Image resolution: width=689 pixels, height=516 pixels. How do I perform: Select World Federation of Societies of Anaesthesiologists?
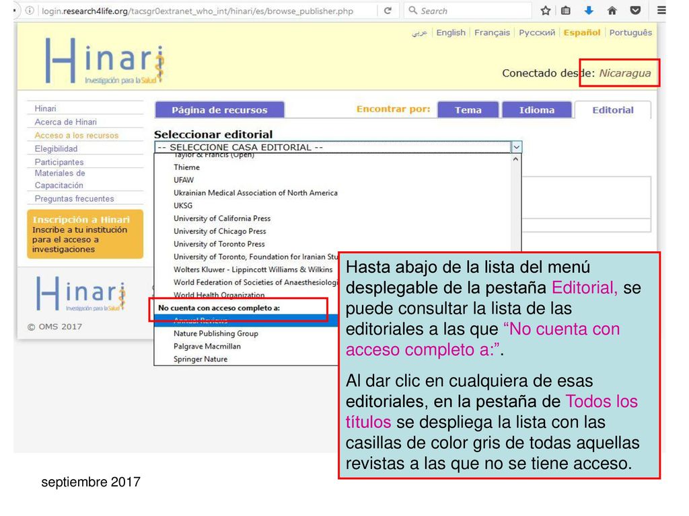(255, 282)
